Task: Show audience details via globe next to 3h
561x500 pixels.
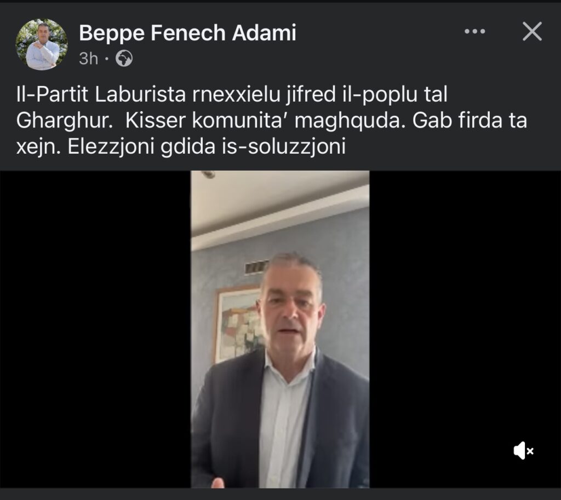Action: 124,59
